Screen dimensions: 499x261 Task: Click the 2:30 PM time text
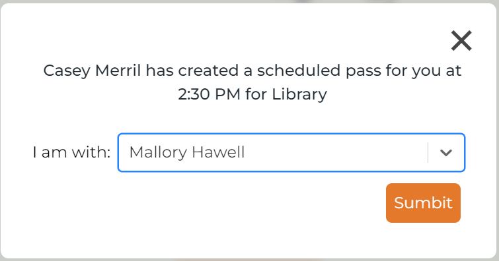(209, 94)
